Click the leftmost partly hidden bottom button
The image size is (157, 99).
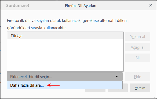95,91
